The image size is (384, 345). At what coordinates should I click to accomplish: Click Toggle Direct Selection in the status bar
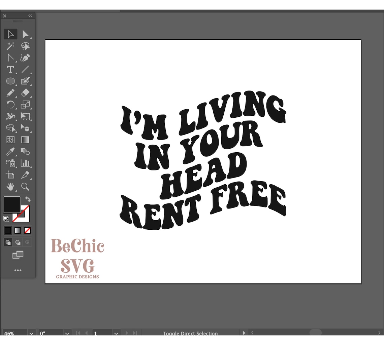click(x=190, y=333)
